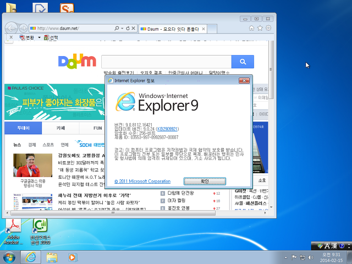The image size is (352, 264).
Task: Open the flight attendant photo thumbnail
Action: click(33, 165)
